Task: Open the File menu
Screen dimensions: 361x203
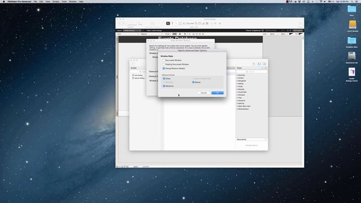Action: click(x=35, y=1)
